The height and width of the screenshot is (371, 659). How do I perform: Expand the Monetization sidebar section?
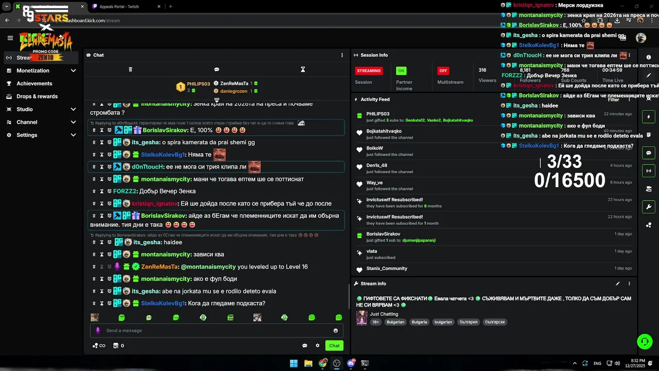click(73, 71)
